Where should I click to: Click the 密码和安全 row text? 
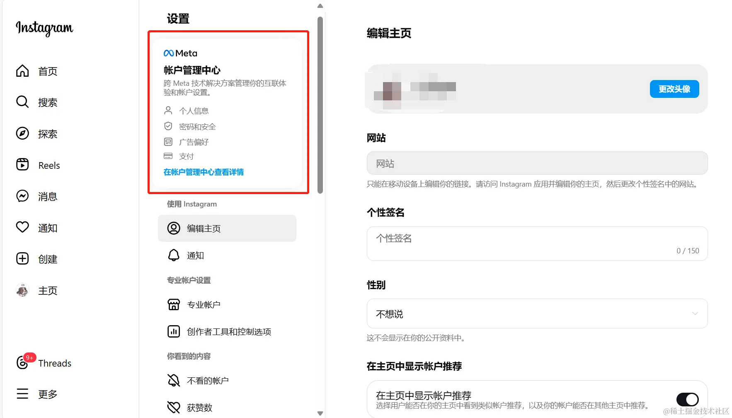tap(197, 126)
